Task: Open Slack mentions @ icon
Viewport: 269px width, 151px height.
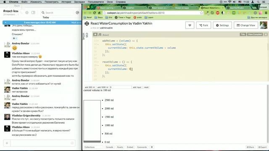Action: tap(77, 13)
